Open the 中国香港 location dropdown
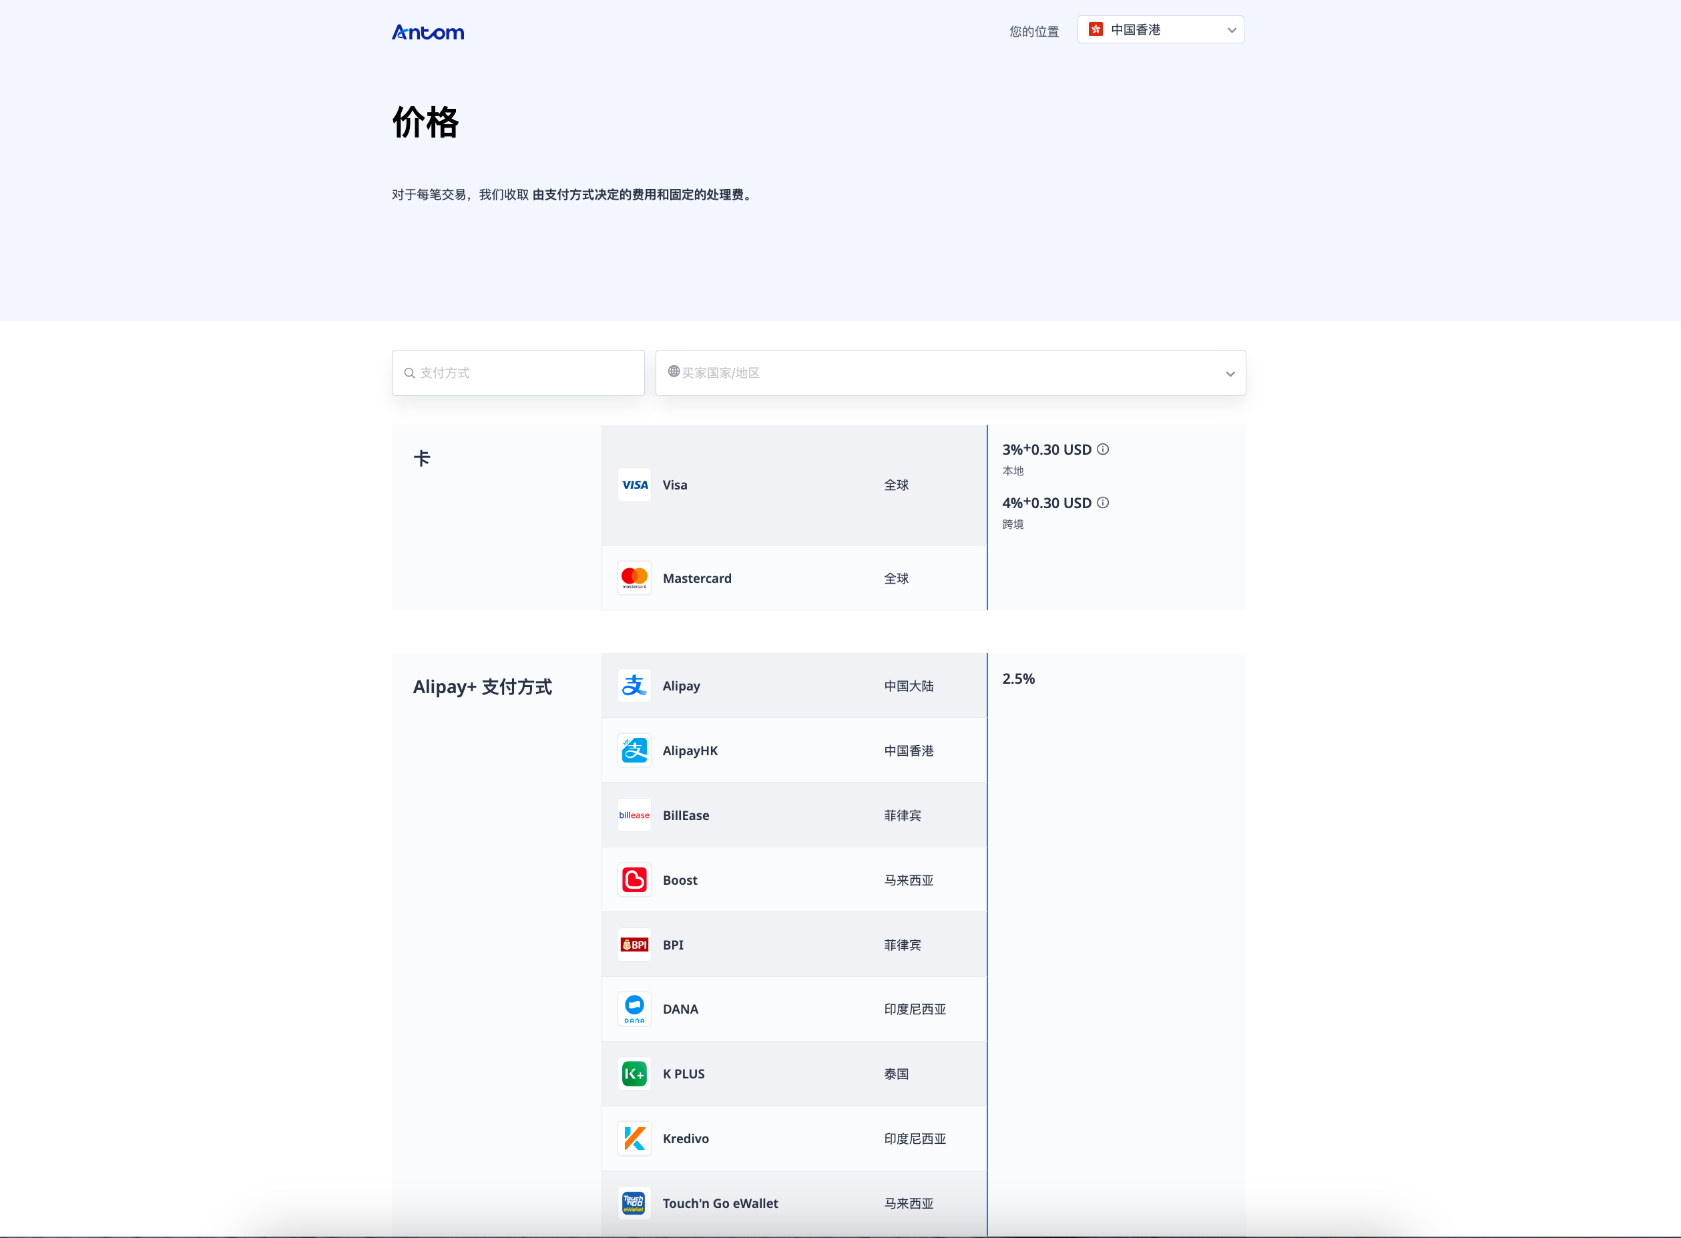 (x=1160, y=30)
